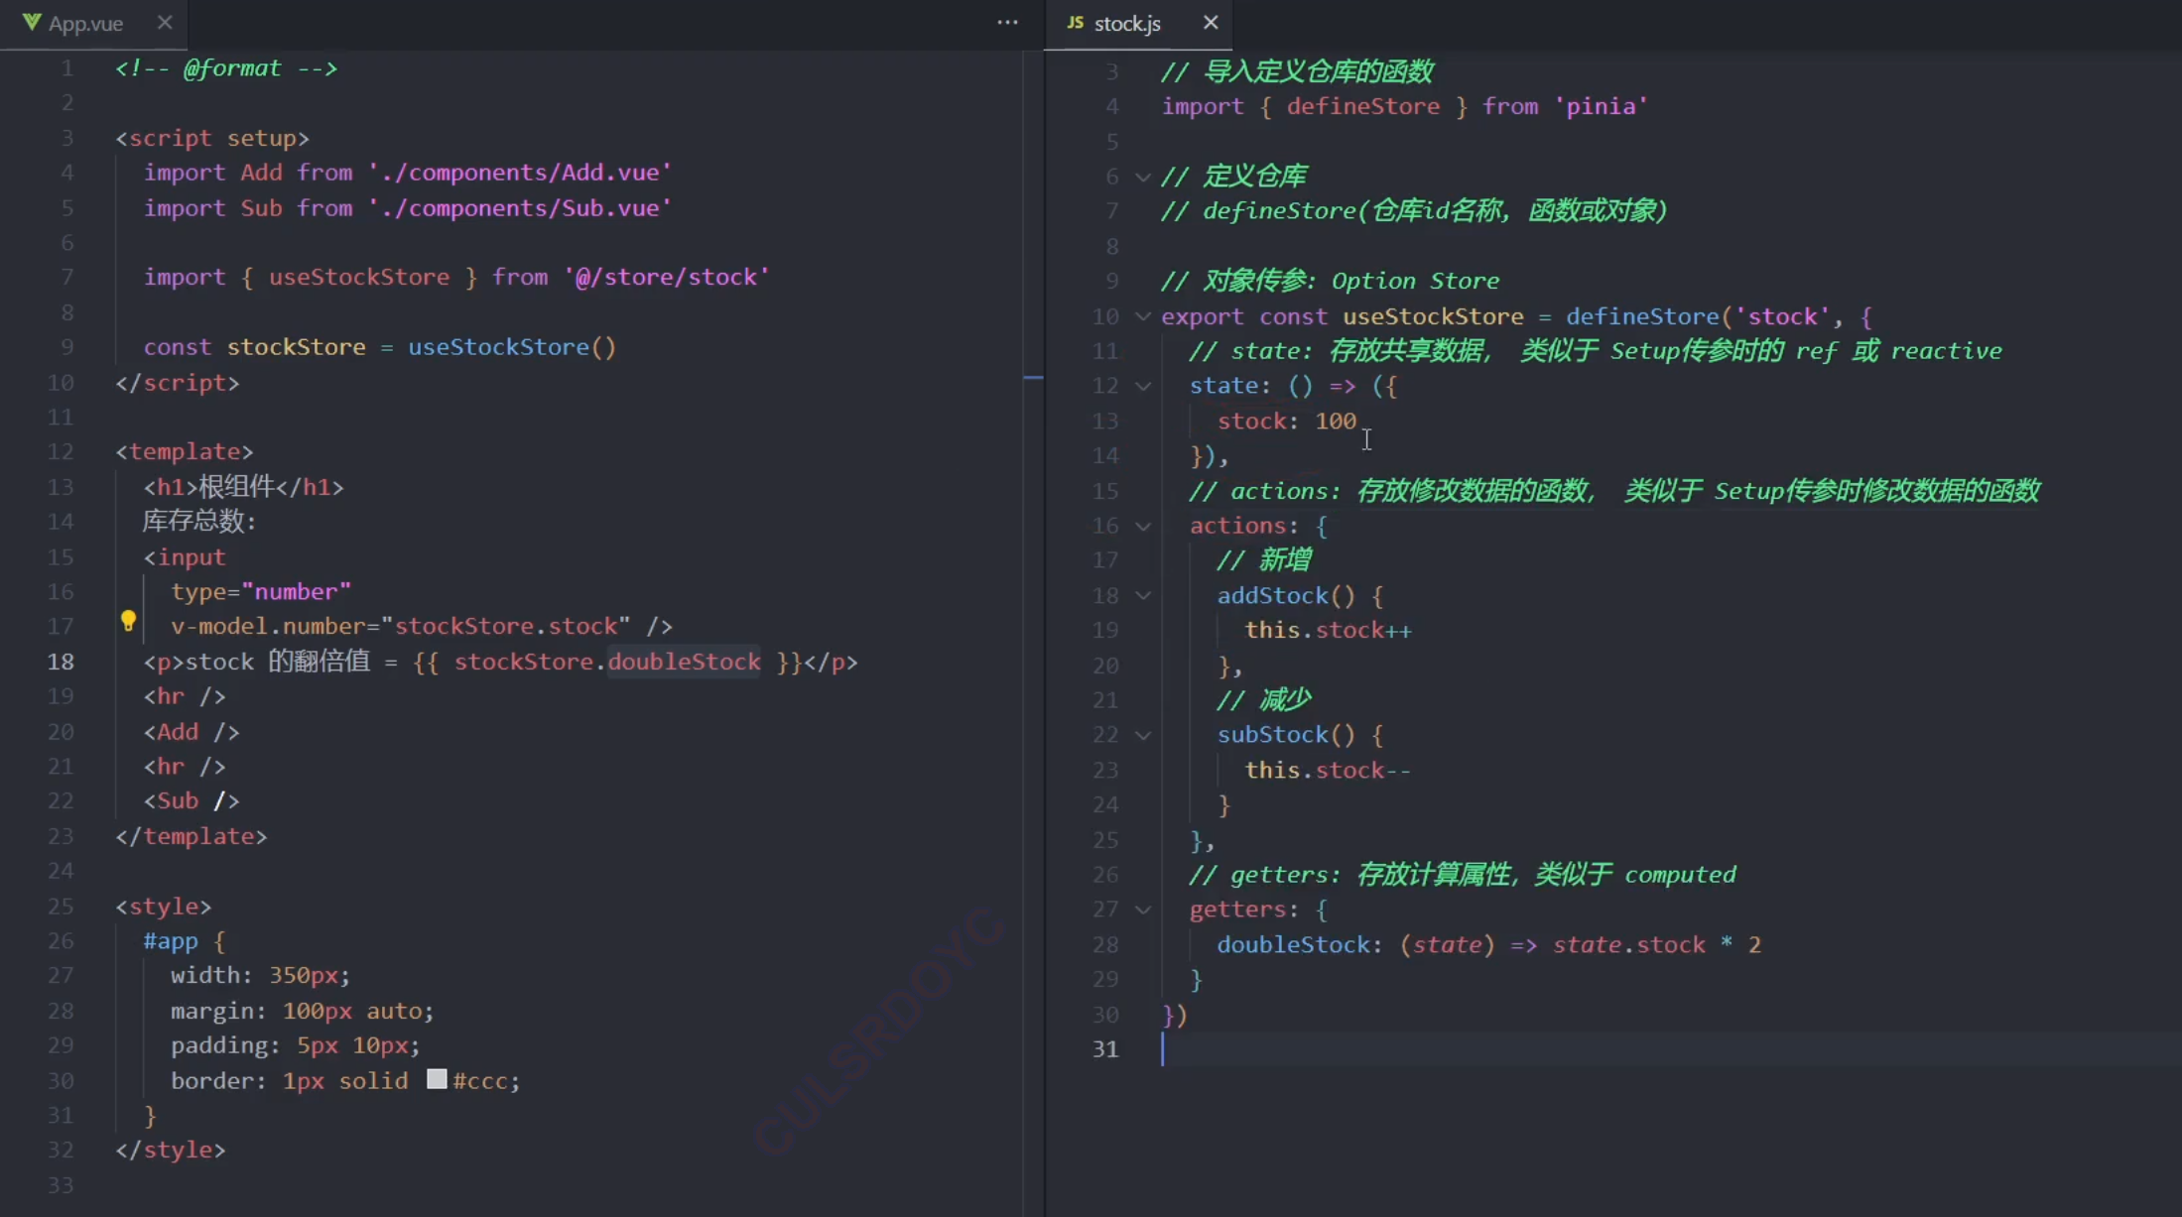Click the doubleStock getter definition on line 28
Image resolution: width=2182 pixels, height=1217 pixels.
click(1295, 944)
